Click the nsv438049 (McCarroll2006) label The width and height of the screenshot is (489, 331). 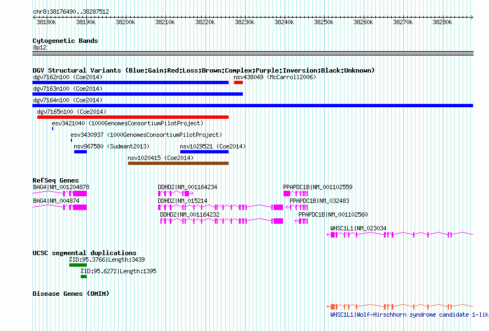pos(275,77)
